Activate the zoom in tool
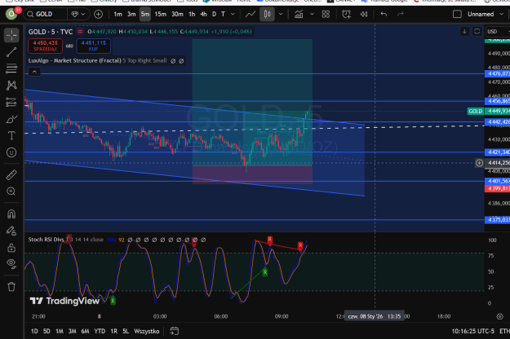This screenshot has height=339, width=510. tap(11, 192)
